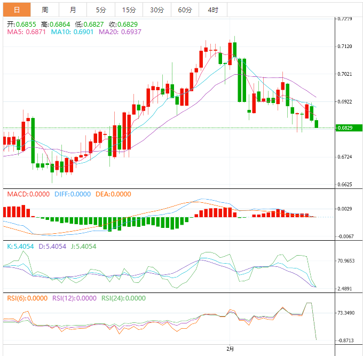Click the DEA:0.0000 indicator label
Image resolution: width=363 pixels, height=356 pixels.
[113, 194]
